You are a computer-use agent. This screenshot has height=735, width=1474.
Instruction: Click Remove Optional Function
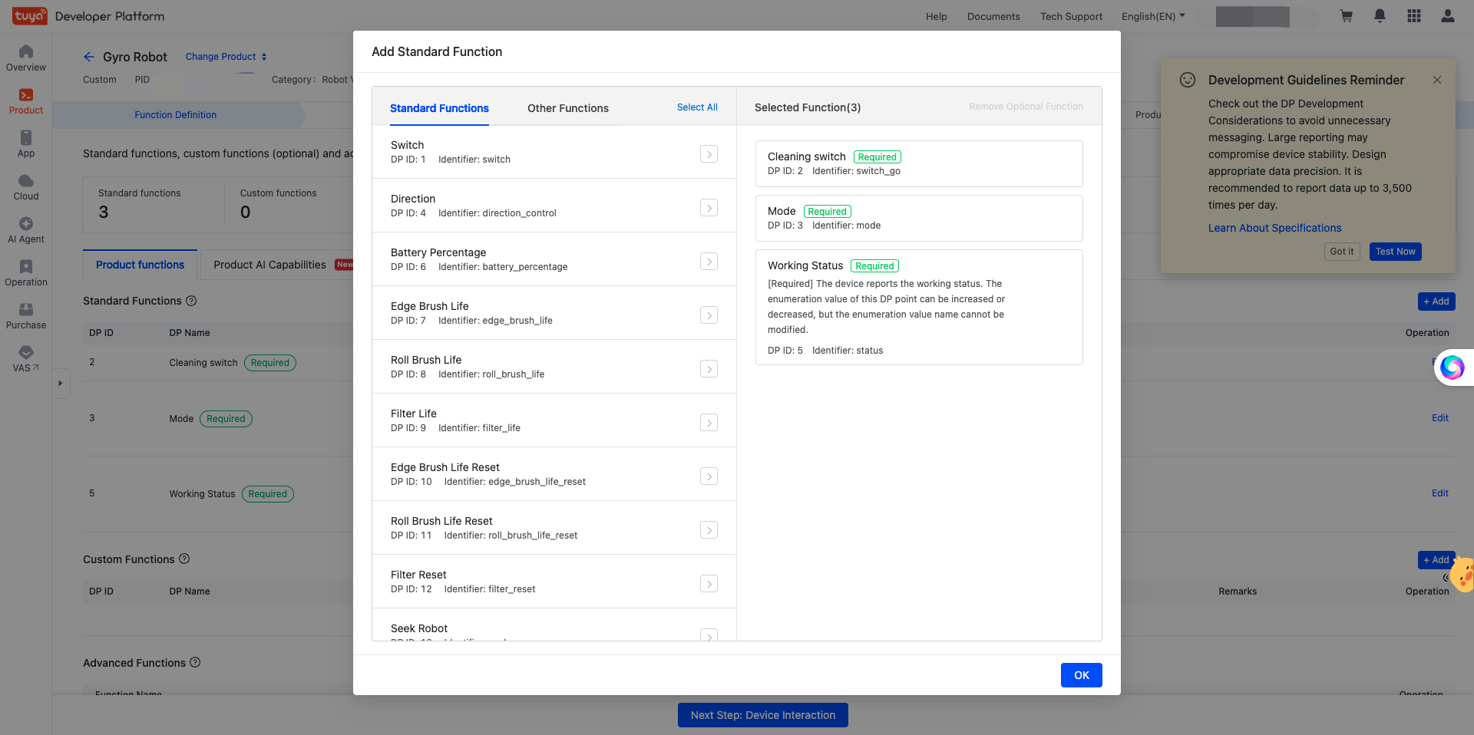click(1026, 107)
